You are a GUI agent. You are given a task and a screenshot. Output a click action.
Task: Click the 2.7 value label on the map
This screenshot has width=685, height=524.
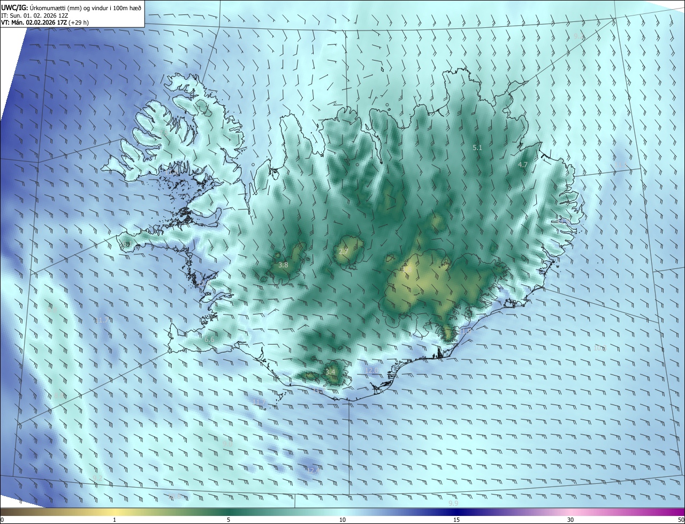pos(343,251)
